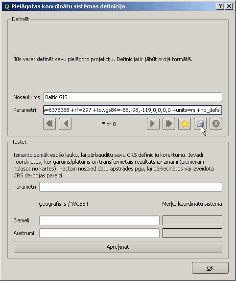Delete current CRS with X icon
This screenshot has width=236, height=281.
[216, 124]
